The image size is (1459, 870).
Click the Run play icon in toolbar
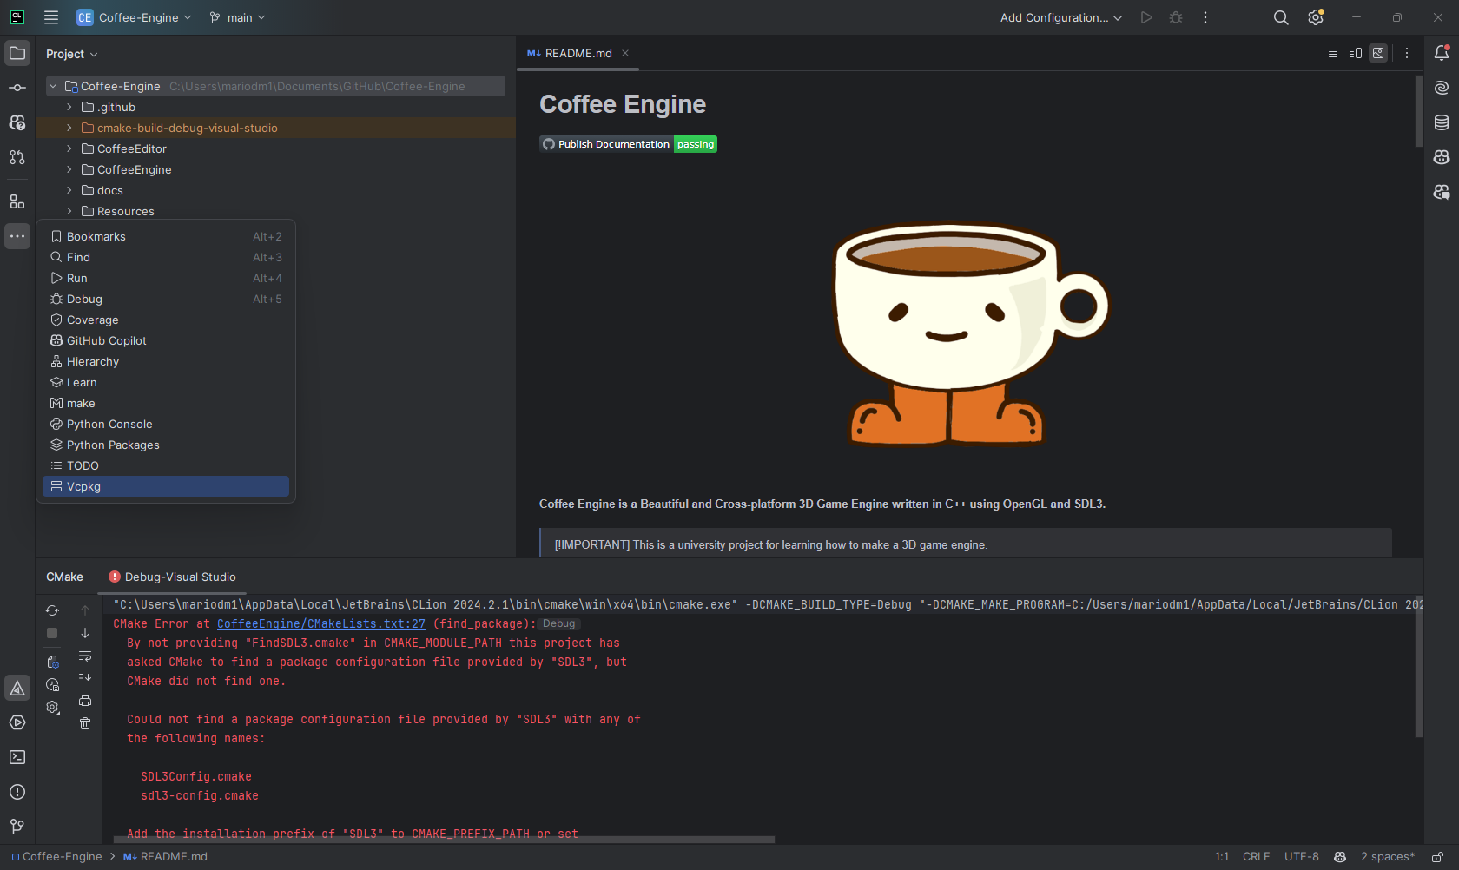pos(1146,17)
